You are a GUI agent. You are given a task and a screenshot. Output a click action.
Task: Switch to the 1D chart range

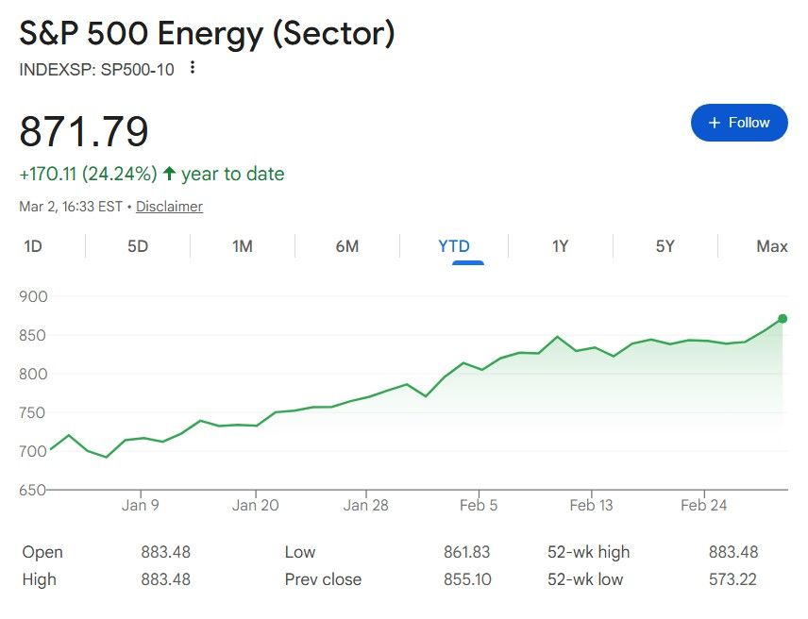point(33,246)
